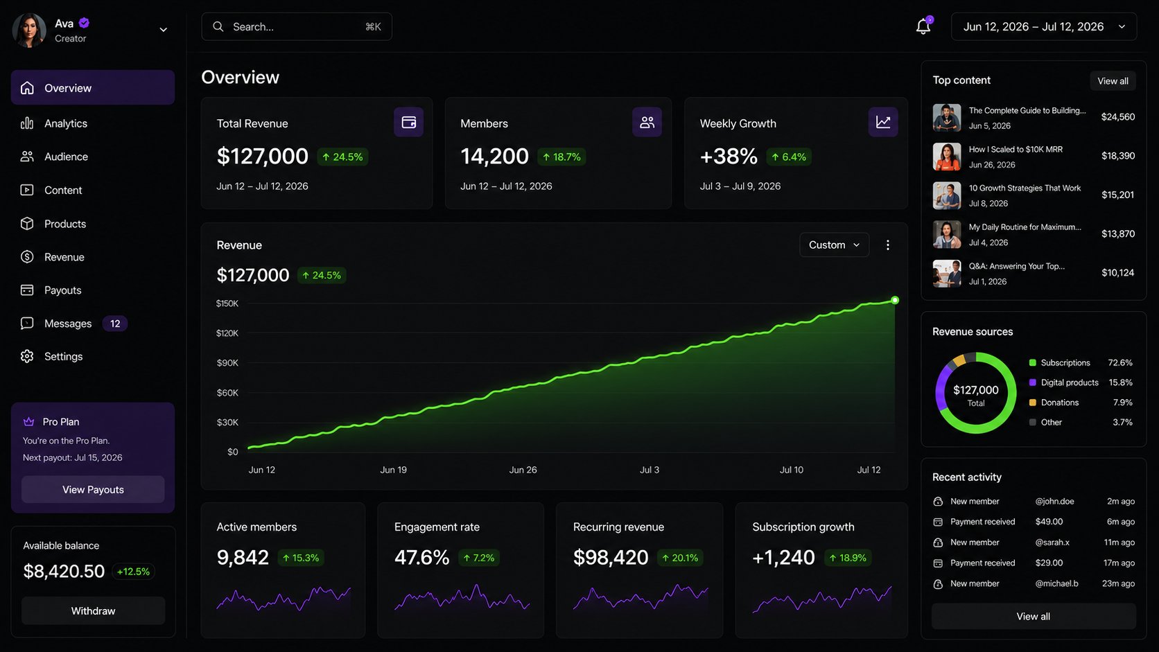This screenshot has height=652, width=1159.
Task: Click the Members people icon
Action: click(647, 122)
